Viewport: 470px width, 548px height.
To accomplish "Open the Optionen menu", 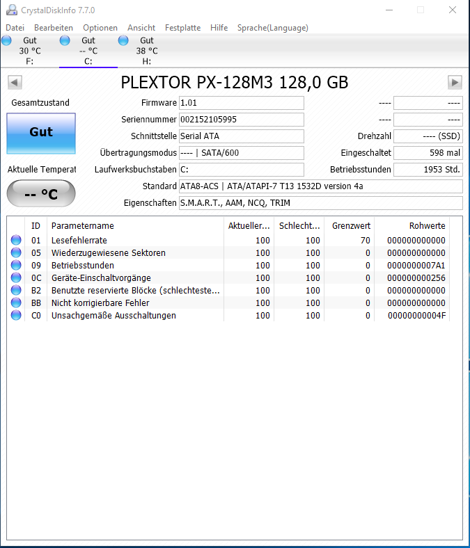I will 100,28.
